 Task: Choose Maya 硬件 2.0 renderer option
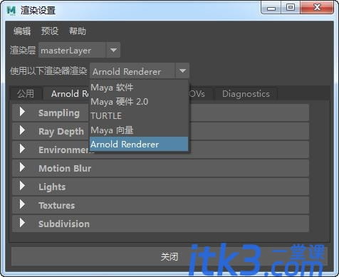[x=139, y=102]
